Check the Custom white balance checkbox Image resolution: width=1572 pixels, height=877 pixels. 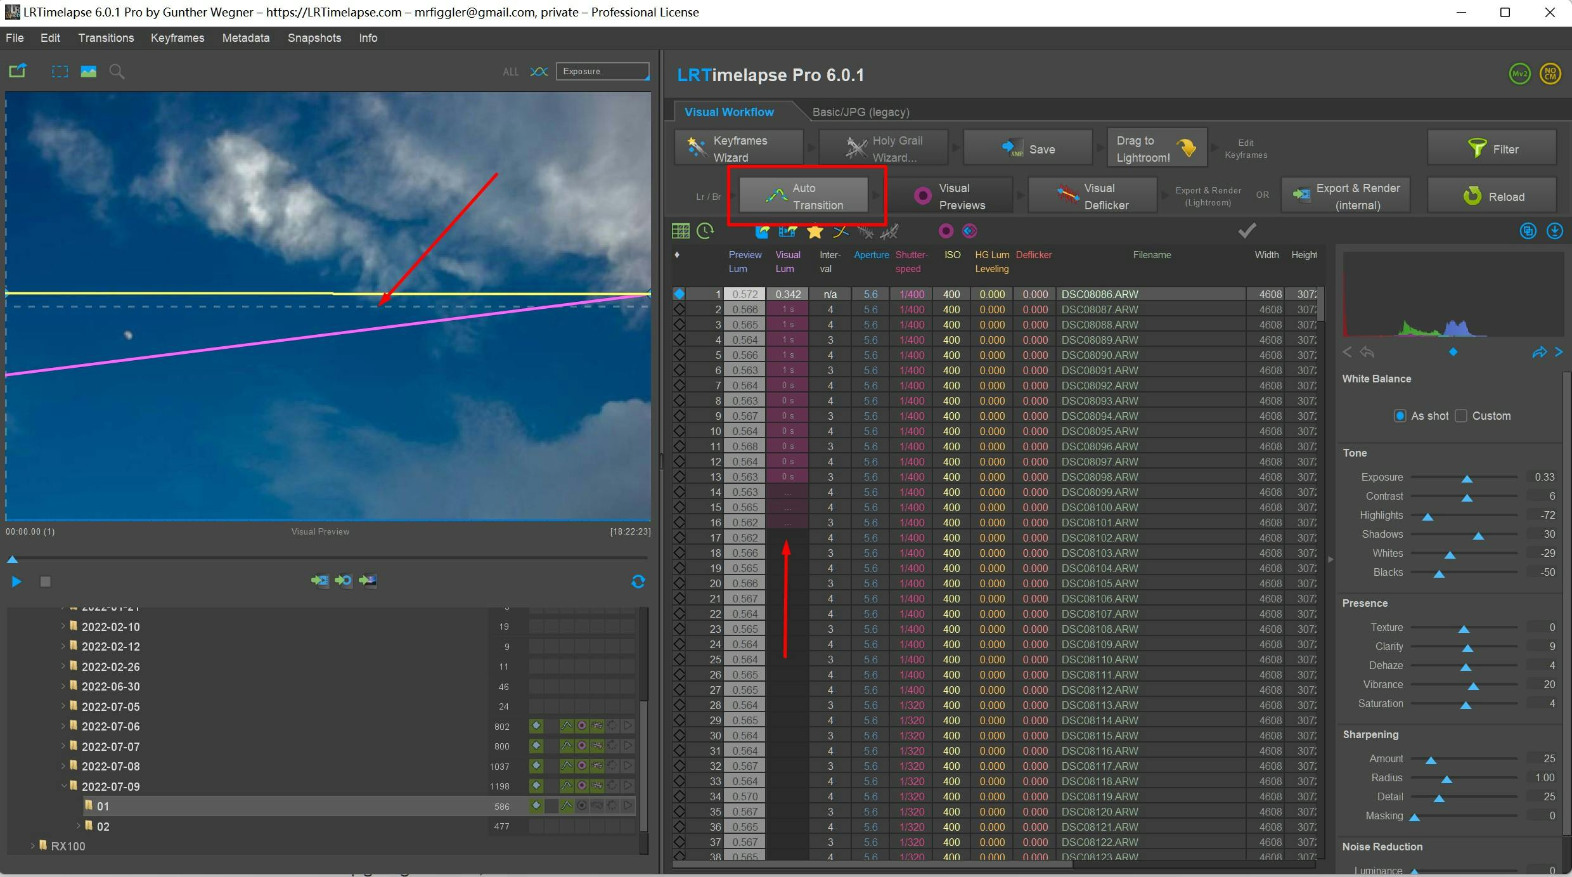tap(1461, 416)
